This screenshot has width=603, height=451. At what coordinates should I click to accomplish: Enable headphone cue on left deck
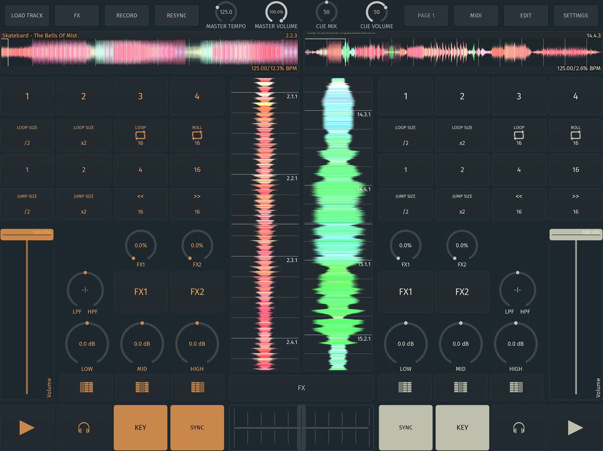click(83, 427)
